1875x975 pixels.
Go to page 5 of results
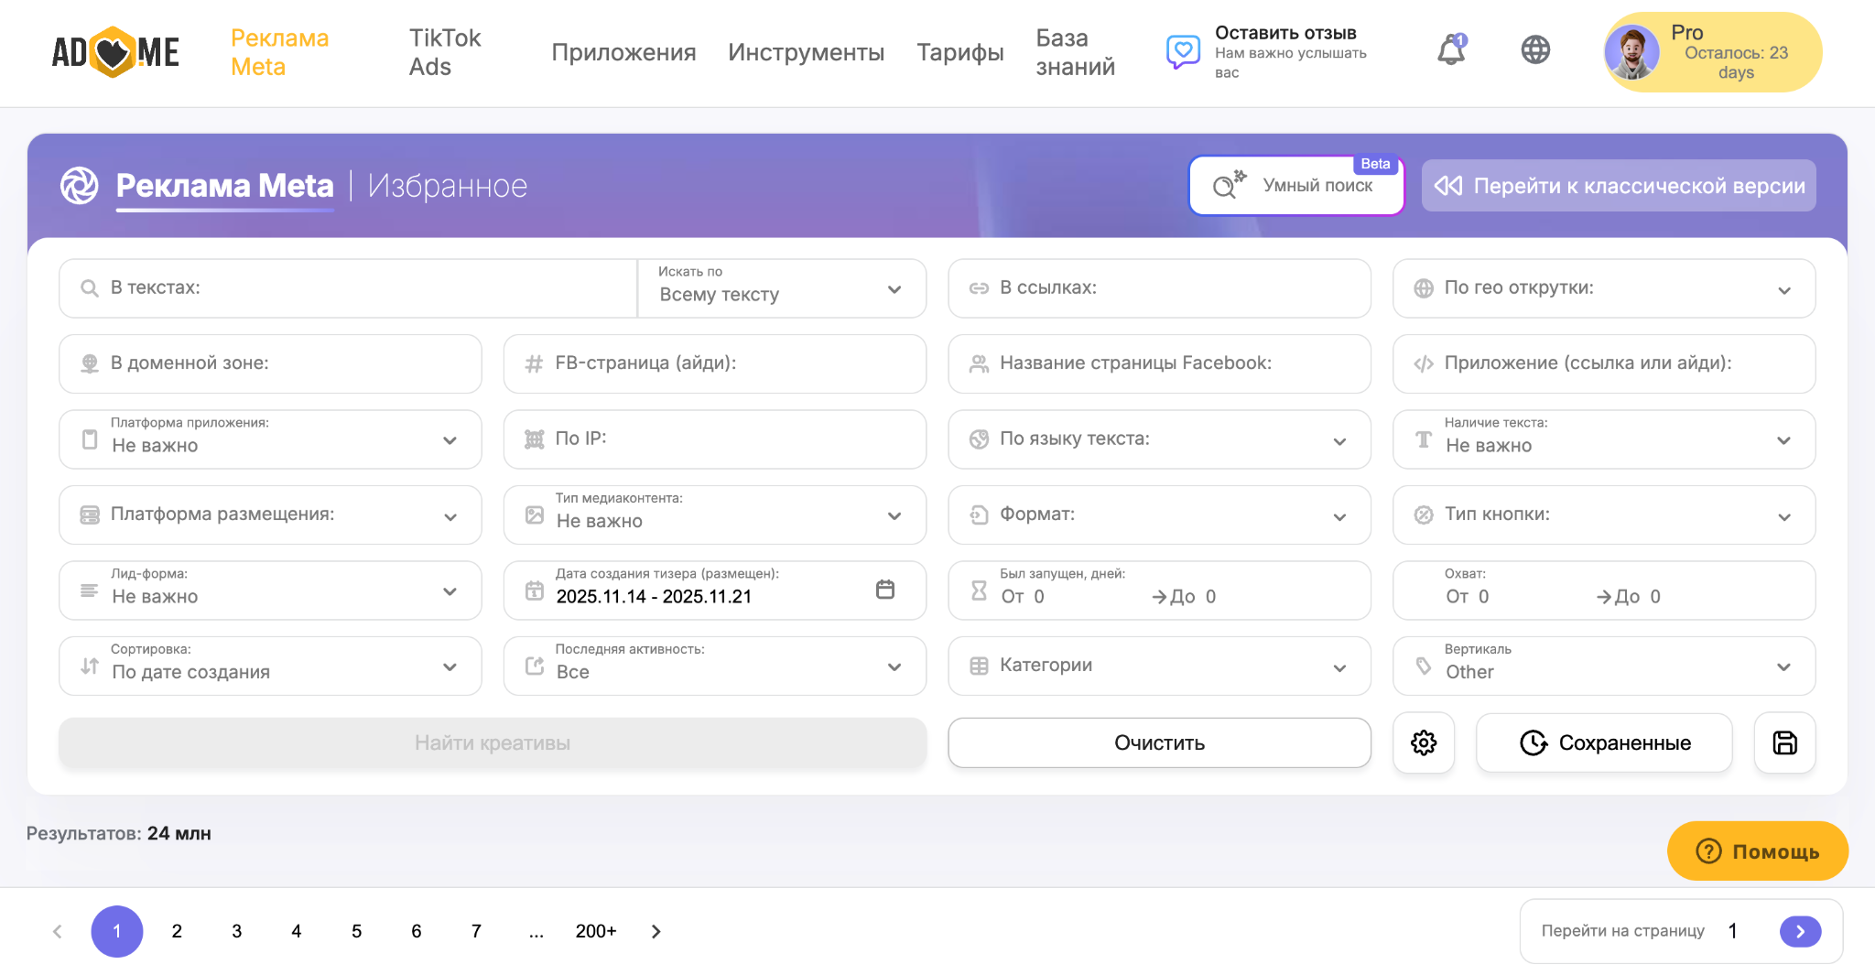356,931
